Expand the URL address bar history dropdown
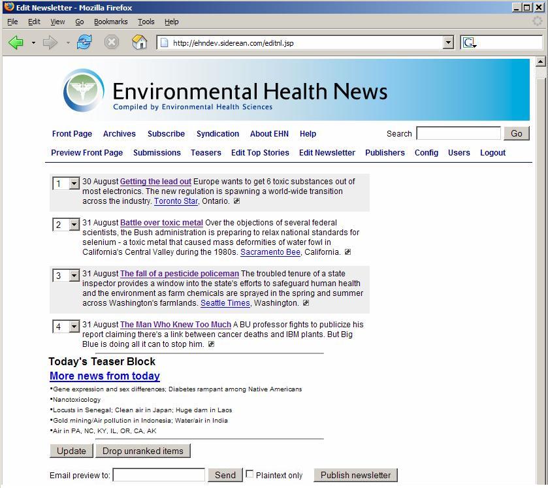 coord(448,43)
